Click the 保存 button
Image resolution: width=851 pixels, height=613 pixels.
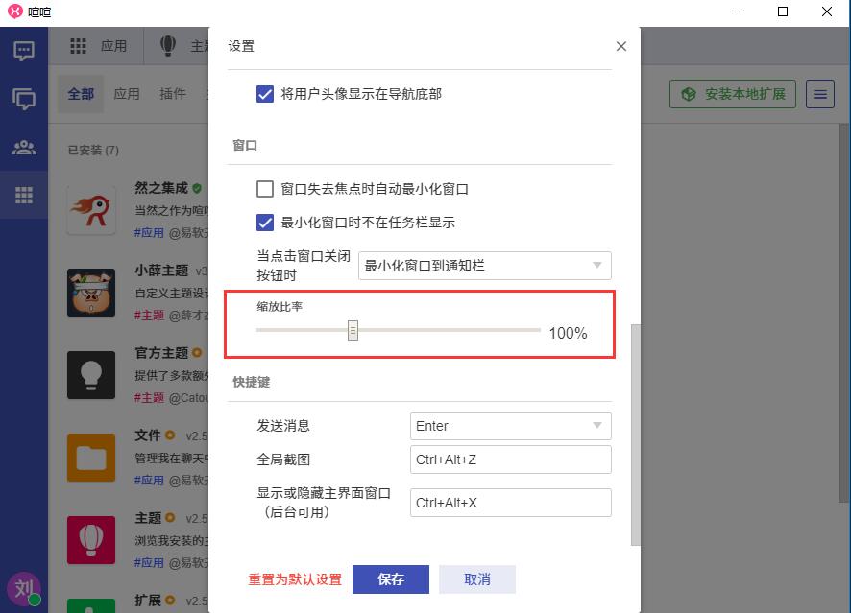tap(390, 579)
